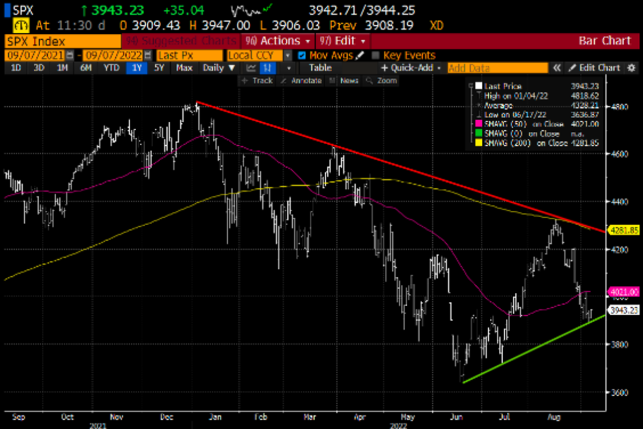Viewport: 643px width, 429px height.
Task: Click the Add Data input field
Action: 497,68
